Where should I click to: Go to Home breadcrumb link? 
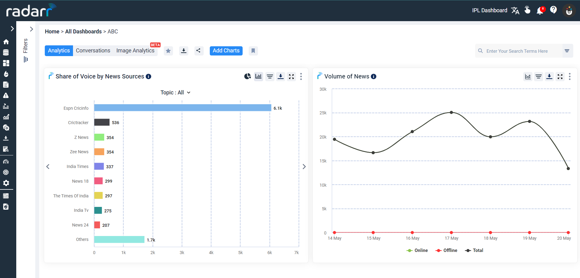point(52,32)
